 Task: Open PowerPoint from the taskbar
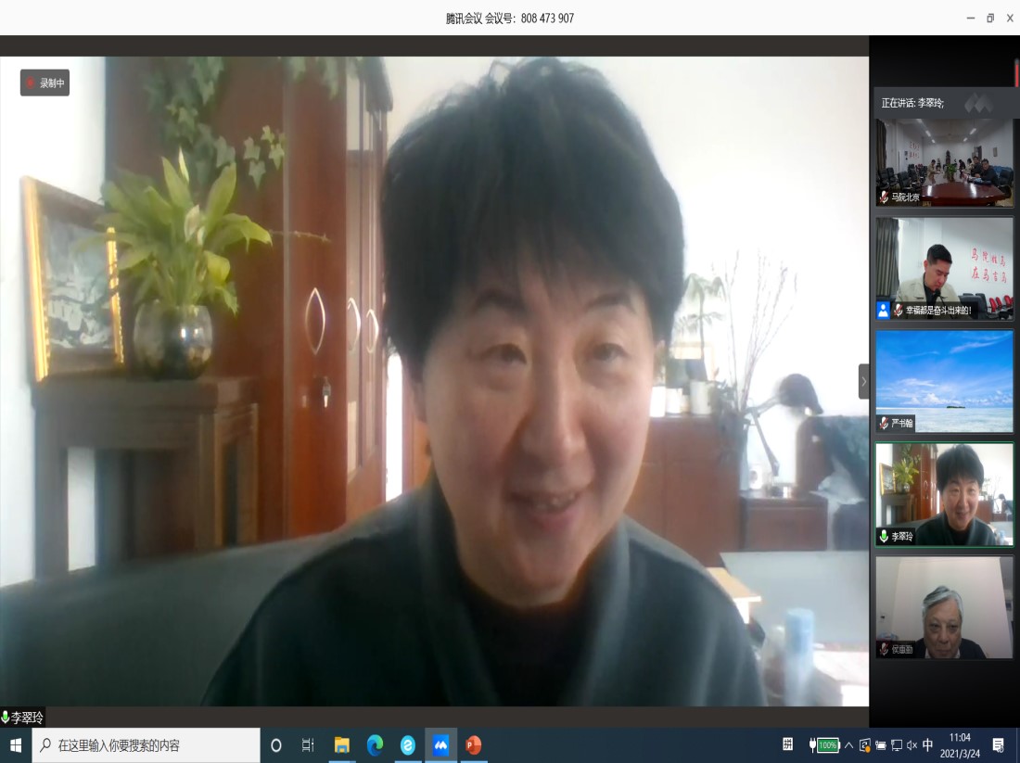click(x=474, y=745)
